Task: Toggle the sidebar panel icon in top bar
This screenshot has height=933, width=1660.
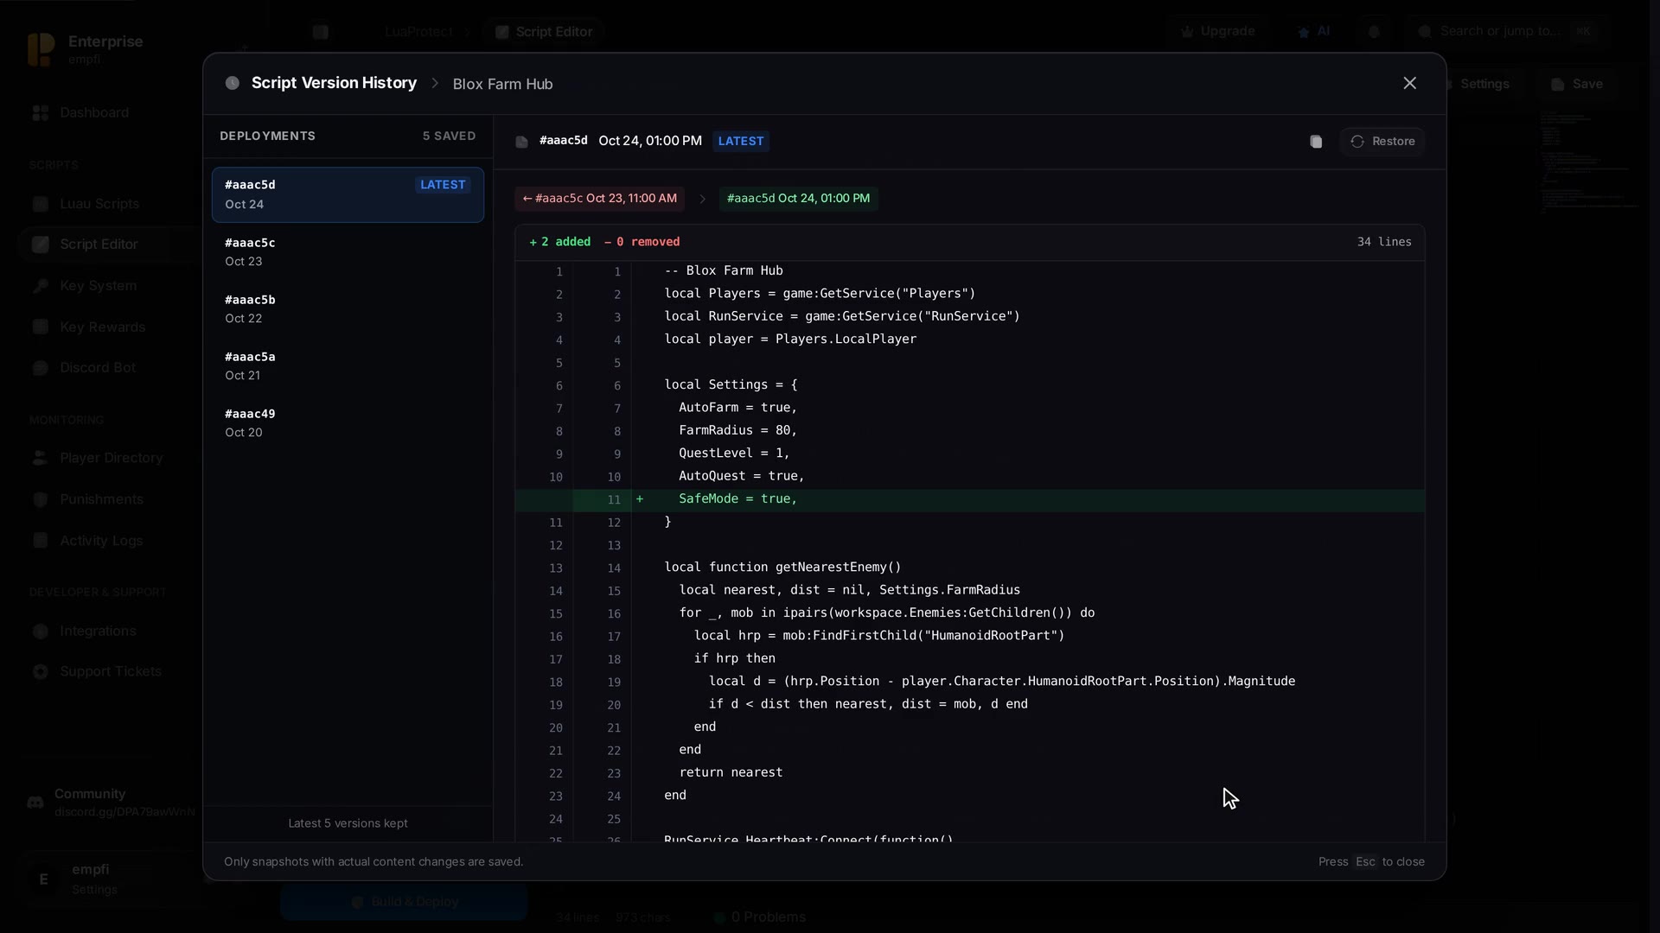Action: coord(321,32)
